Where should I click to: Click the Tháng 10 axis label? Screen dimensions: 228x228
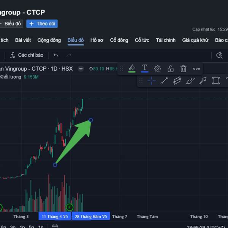coord(199,217)
